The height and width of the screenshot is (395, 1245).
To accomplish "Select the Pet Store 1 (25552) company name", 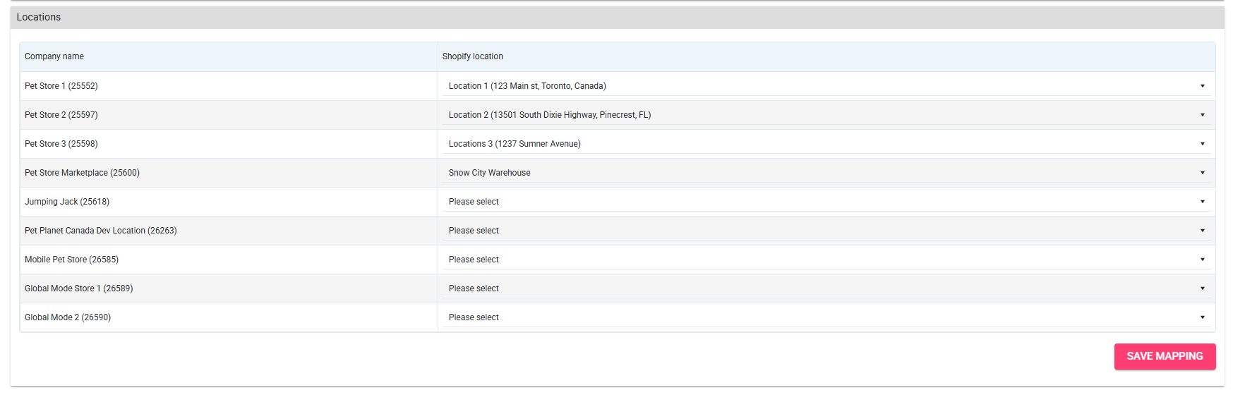I will pos(61,86).
